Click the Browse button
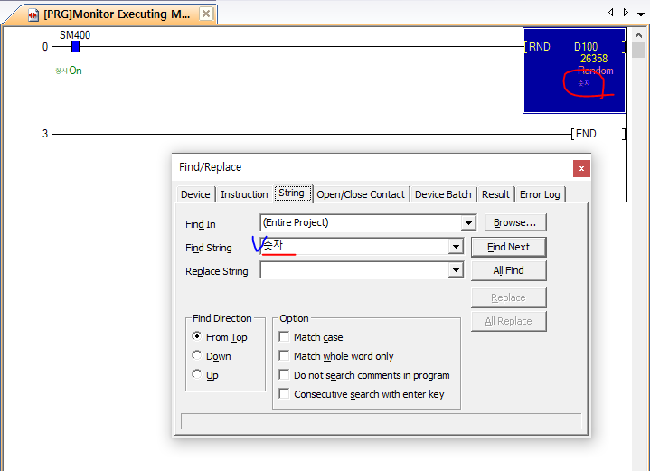The image size is (650, 471). click(x=515, y=222)
